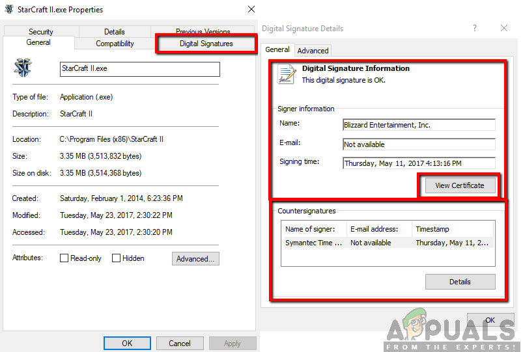
Task: Click the Timestamp column header
Action: coord(453,229)
